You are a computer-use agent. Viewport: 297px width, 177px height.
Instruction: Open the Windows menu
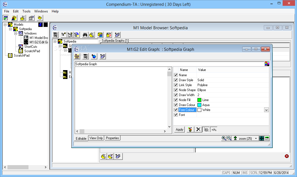[x=41, y=11]
